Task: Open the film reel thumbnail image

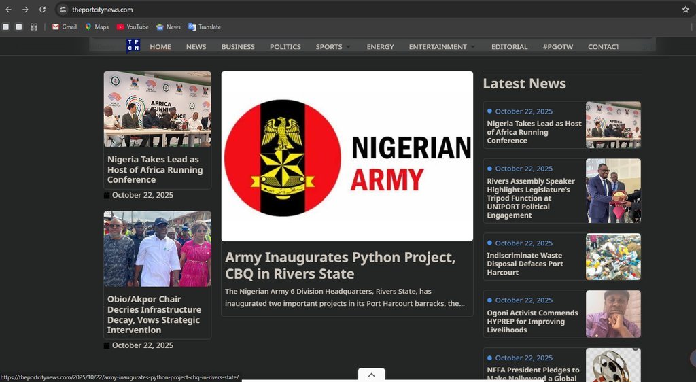Action: 613,365
